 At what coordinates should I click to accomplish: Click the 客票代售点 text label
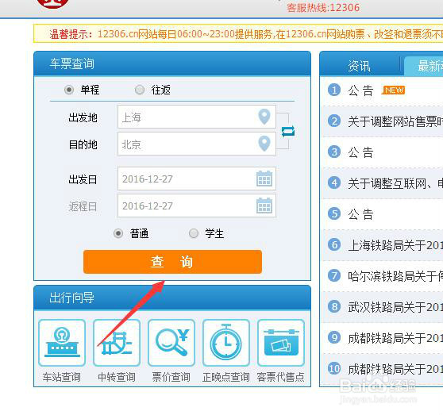[x=281, y=377]
